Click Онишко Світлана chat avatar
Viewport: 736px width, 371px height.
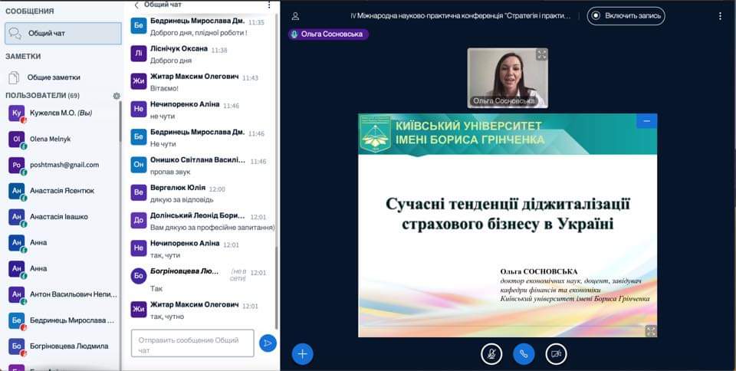pos(139,165)
